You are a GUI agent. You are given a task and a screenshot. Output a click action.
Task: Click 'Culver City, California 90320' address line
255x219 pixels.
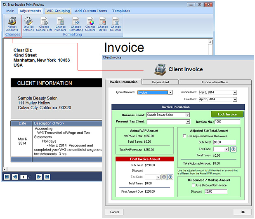pyautogui.click(x=45, y=108)
